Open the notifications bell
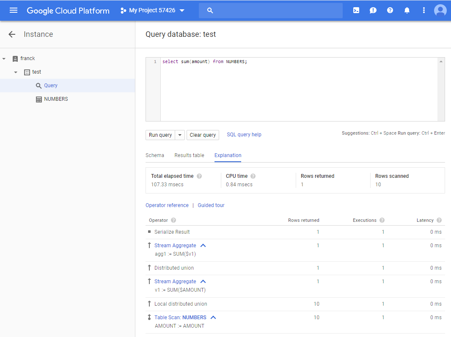The width and height of the screenshot is (451, 337). pyautogui.click(x=407, y=10)
